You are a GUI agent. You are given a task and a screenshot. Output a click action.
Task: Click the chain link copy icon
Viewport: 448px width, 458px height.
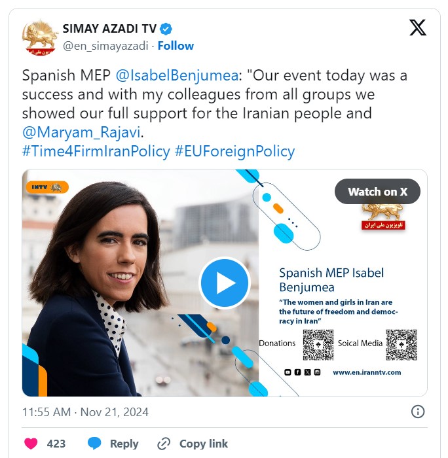pos(164,444)
